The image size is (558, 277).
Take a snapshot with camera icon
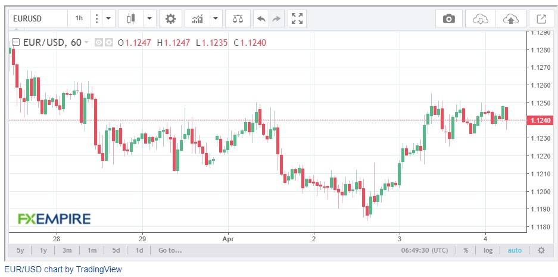tap(449, 18)
